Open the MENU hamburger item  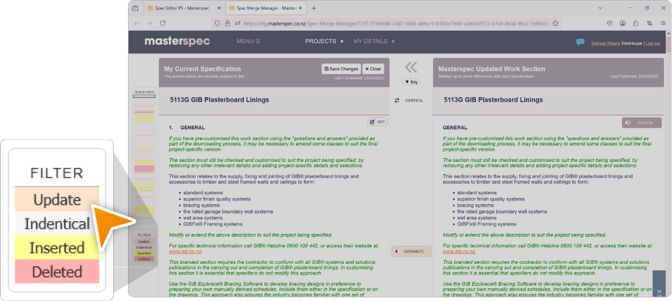coord(249,41)
